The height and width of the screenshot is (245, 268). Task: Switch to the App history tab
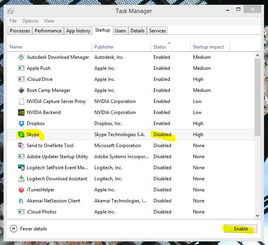click(78, 31)
